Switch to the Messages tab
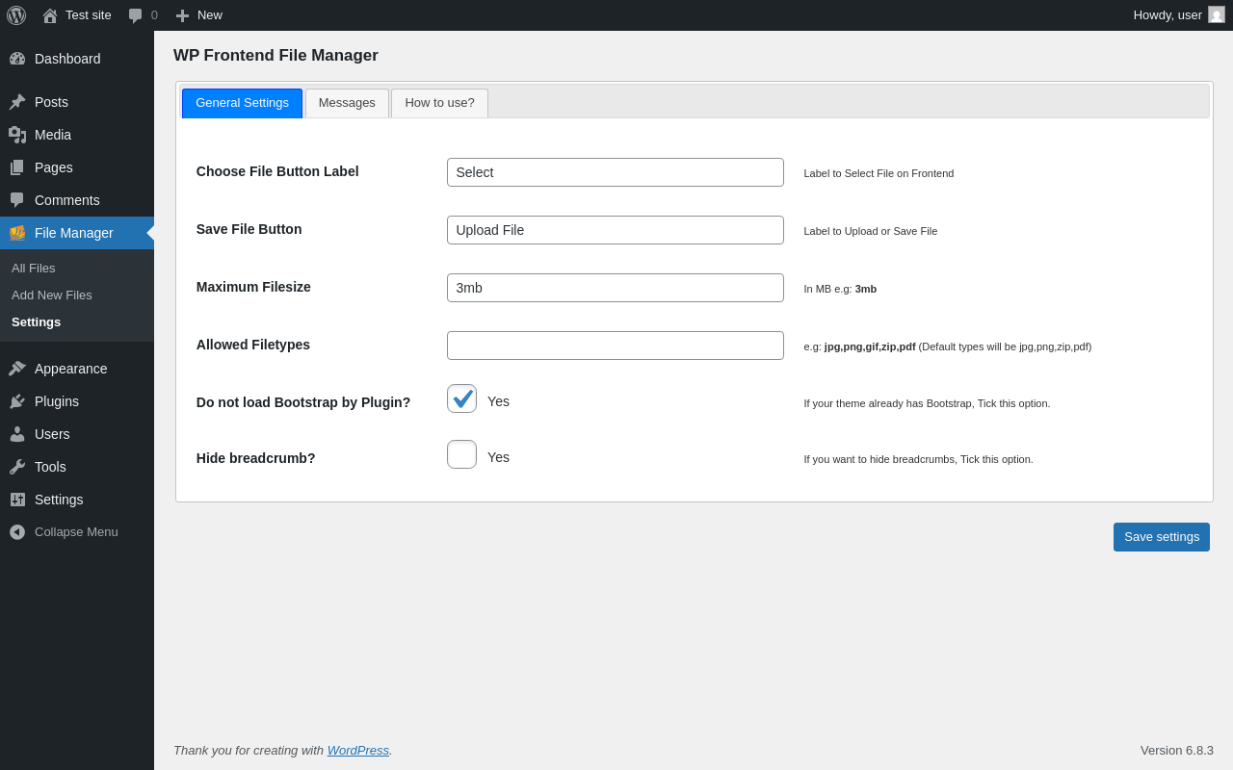This screenshot has width=1233, height=770. pyautogui.click(x=347, y=103)
